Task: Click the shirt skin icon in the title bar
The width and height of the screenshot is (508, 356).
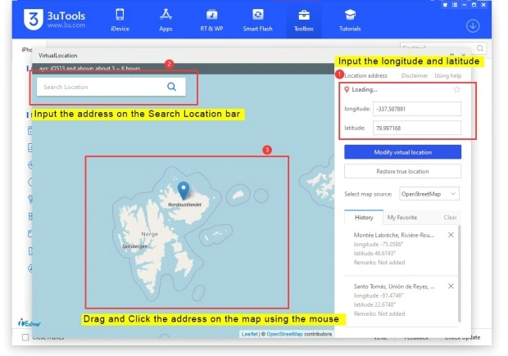Action: [446, 5]
